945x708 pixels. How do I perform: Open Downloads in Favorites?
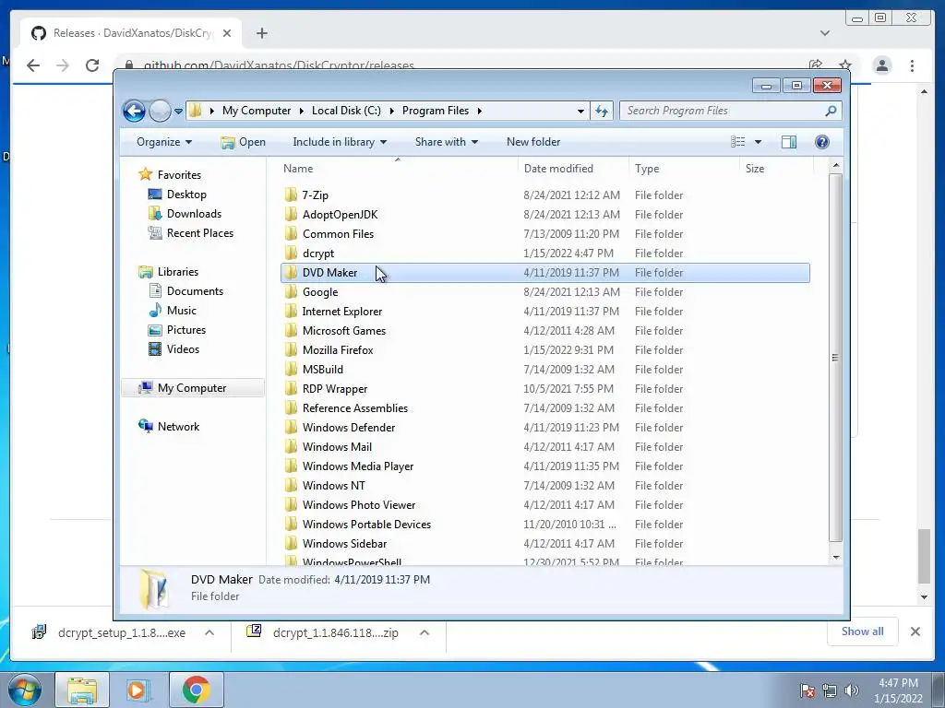[x=194, y=214]
